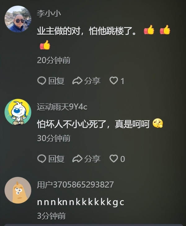The height and width of the screenshot is (226, 186).
Task: Open 运动雨天9Y4c's cartoon avatar
Action: pos(18,112)
